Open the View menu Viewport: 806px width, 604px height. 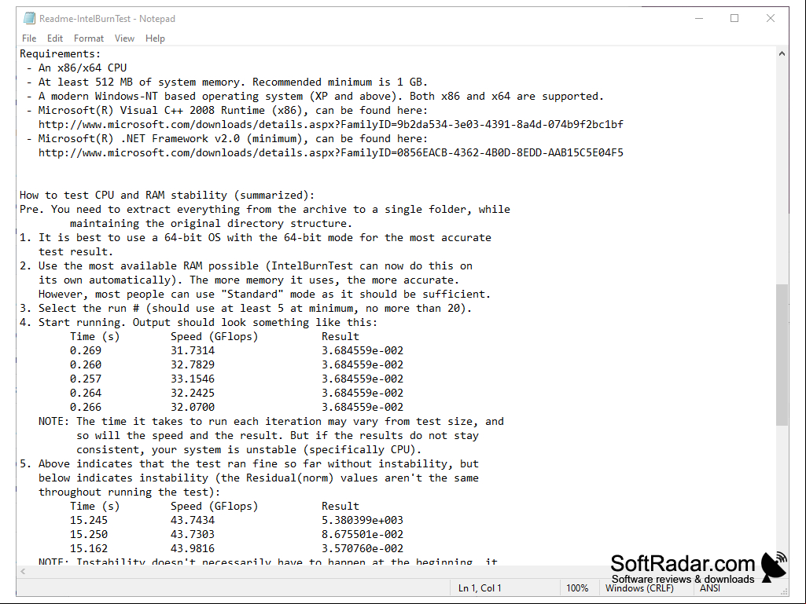[124, 38]
